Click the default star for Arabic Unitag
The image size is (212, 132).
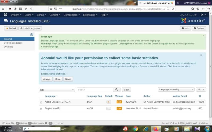[x=109, y=102]
